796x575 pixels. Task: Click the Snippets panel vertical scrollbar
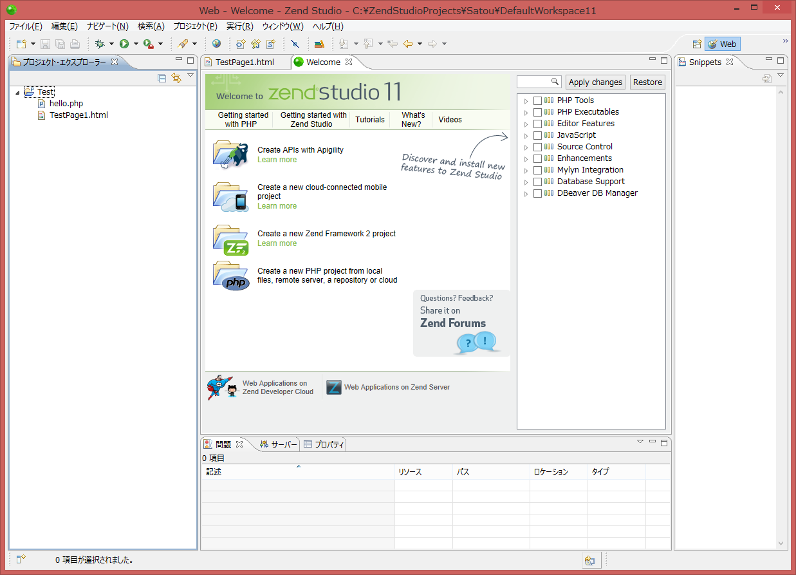[781, 316]
